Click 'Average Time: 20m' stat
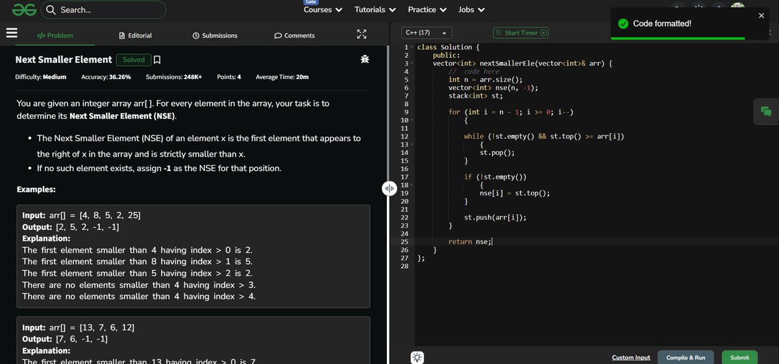The height and width of the screenshot is (364, 779). click(x=282, y=77)
